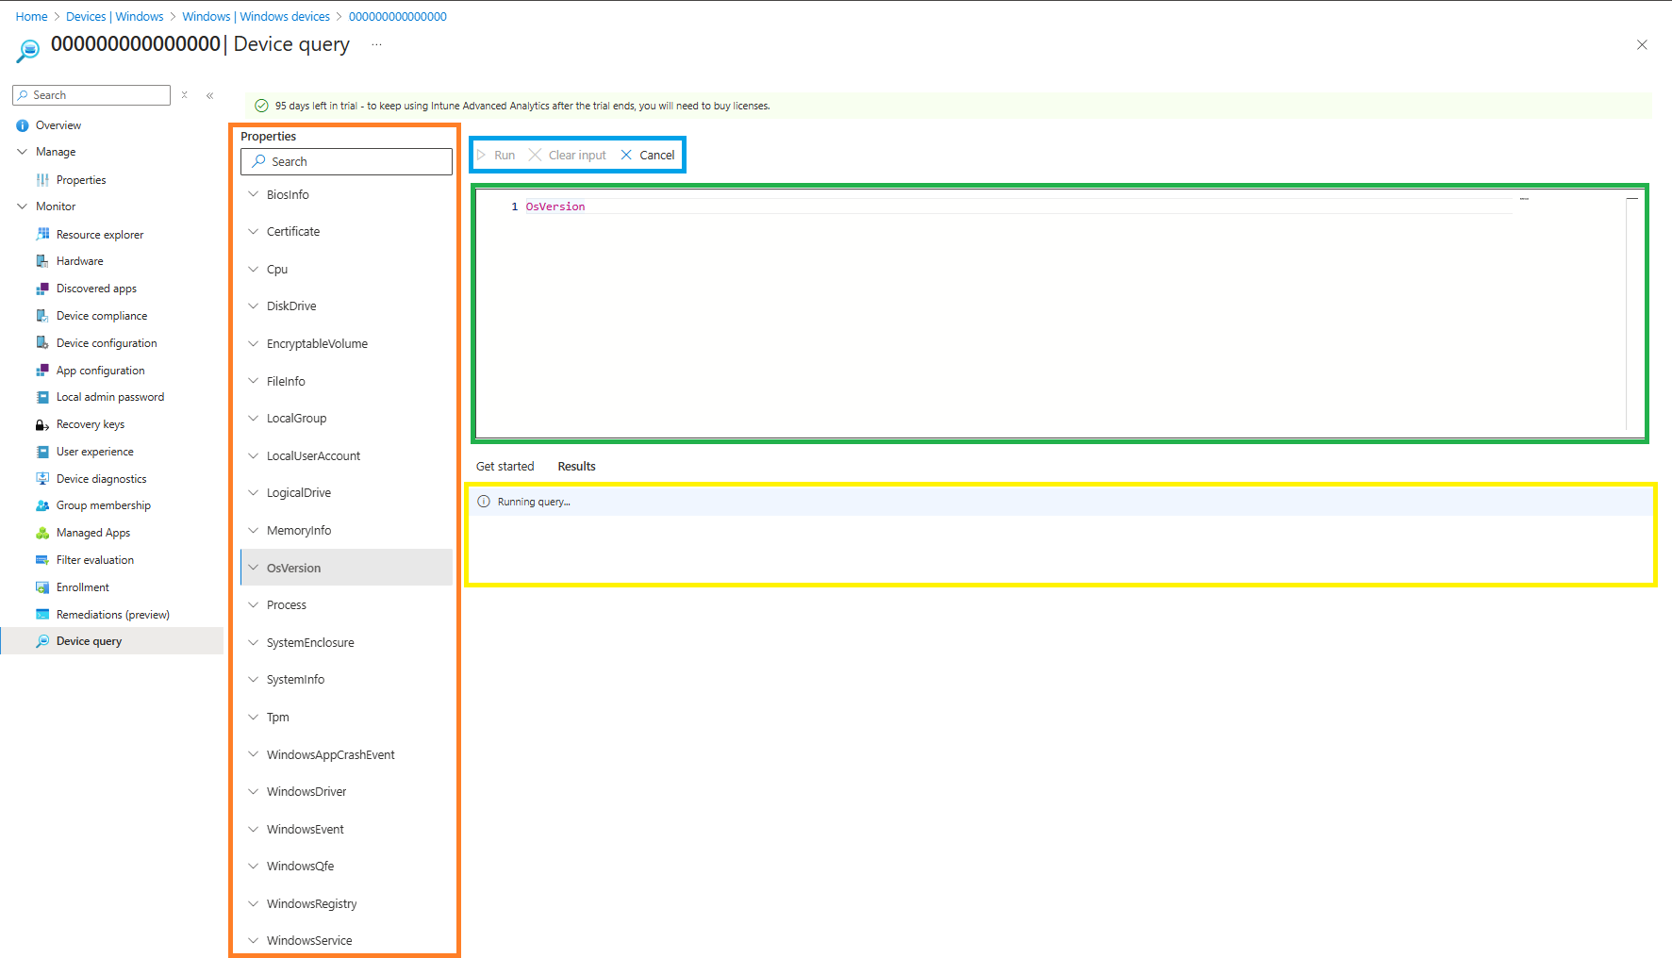
Task: Click the Properties search field
Action: coord(347,162)
